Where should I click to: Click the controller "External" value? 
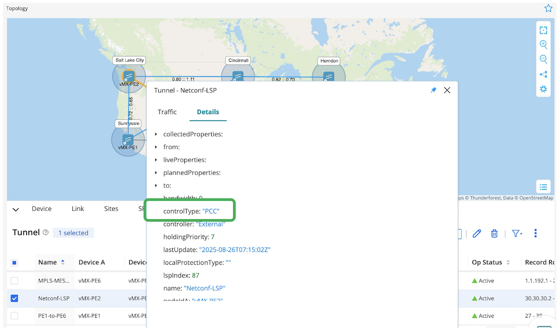tap(211, 224)
